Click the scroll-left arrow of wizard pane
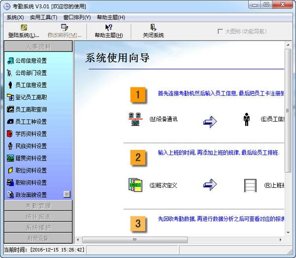 (x=78, y=240)
